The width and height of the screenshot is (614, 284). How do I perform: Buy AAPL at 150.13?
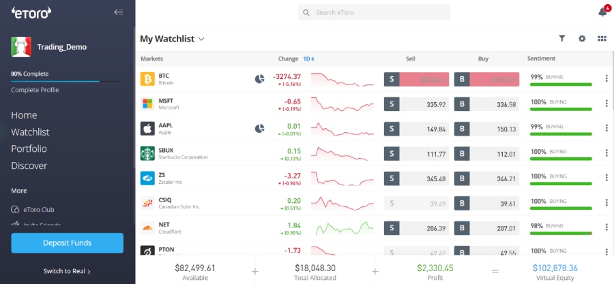[x=486, y=129]
